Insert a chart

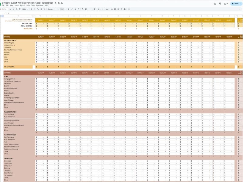118,9
